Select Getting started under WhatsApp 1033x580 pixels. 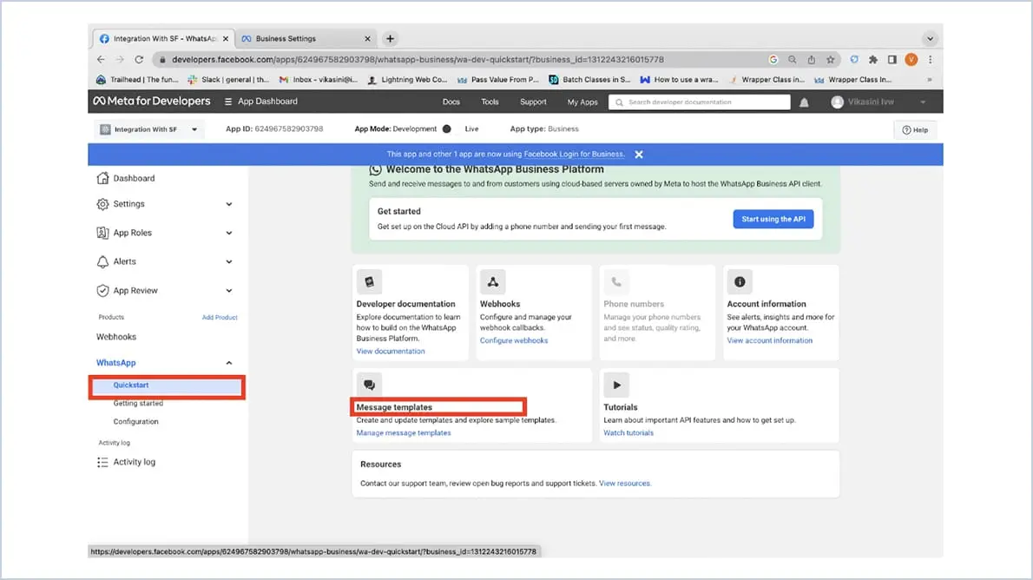(x=138, y=404)
